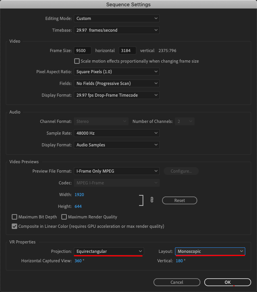Click the preview Height value 644
Viewport: 257px width, 292px height.
coord(78,206)
